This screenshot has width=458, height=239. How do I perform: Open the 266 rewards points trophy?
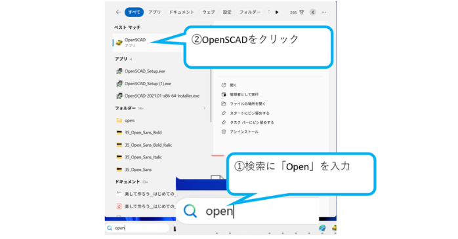(x=297, y=12)
